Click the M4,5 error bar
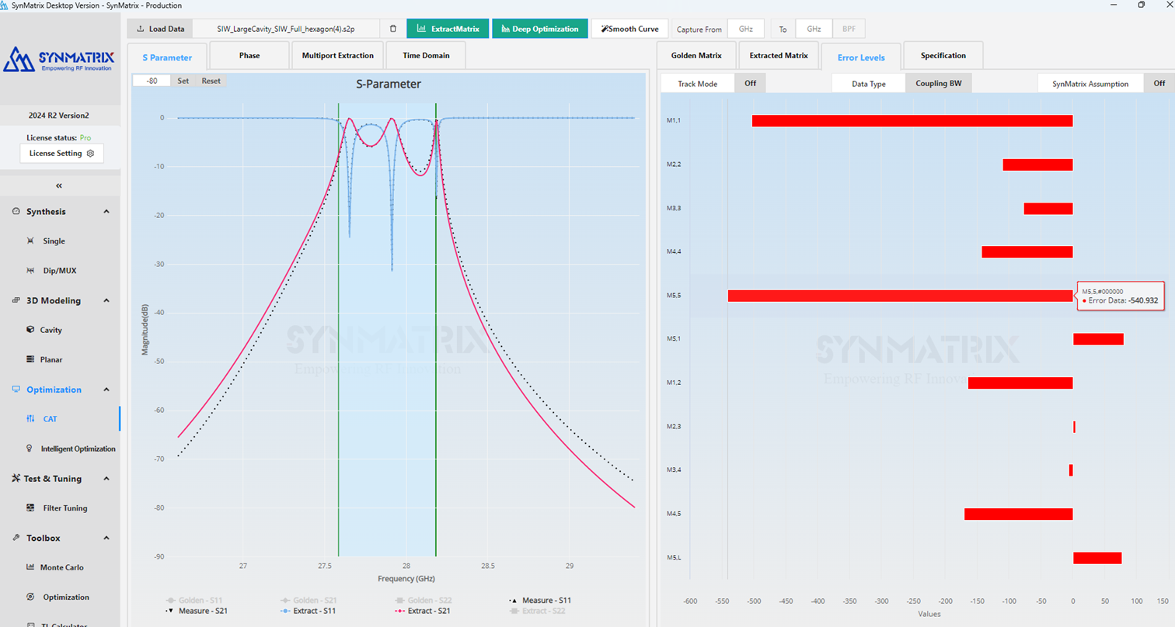The width and height of the screenshot is (1175, 627). [1019, 514]
